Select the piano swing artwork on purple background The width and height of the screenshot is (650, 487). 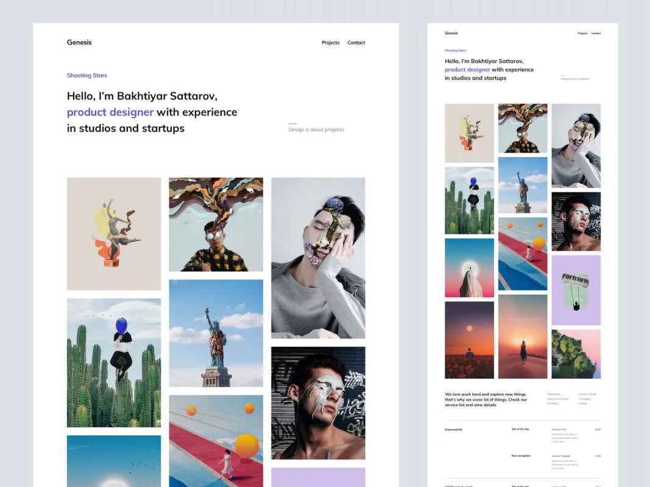pyautogui.click(x=576, y=290)
